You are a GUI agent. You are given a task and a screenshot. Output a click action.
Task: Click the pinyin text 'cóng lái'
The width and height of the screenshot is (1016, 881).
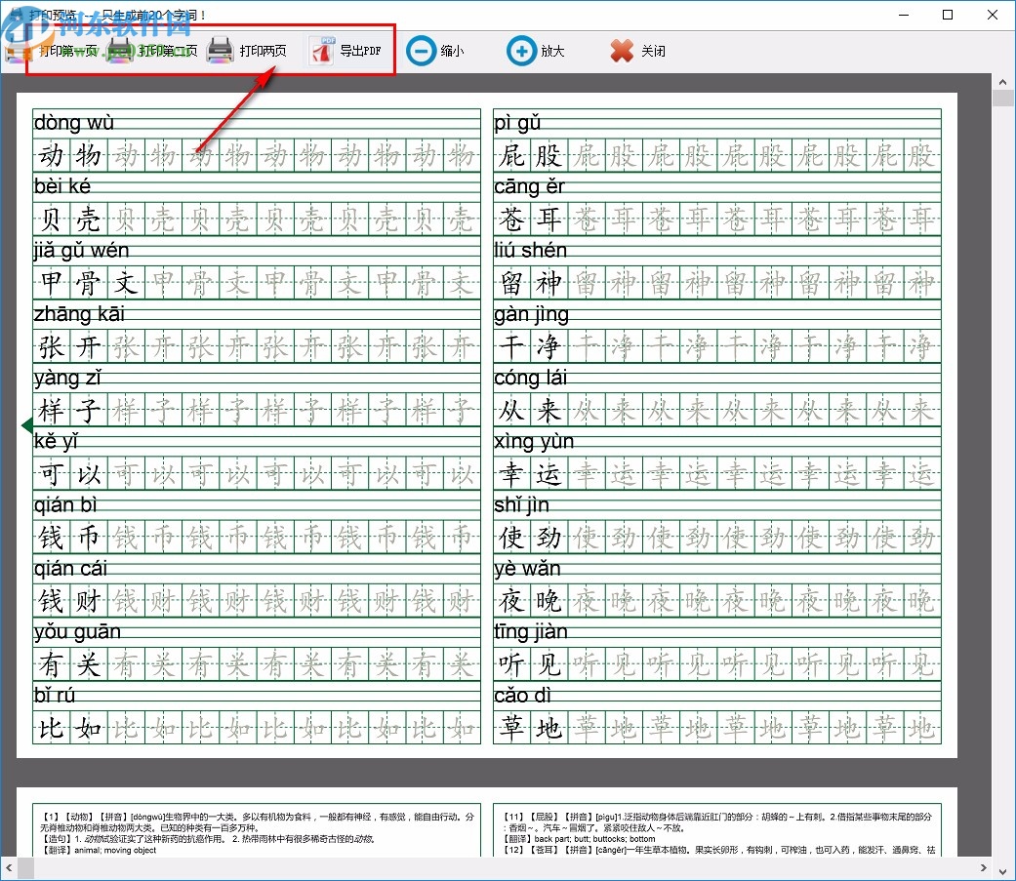[x=530, y=378]
